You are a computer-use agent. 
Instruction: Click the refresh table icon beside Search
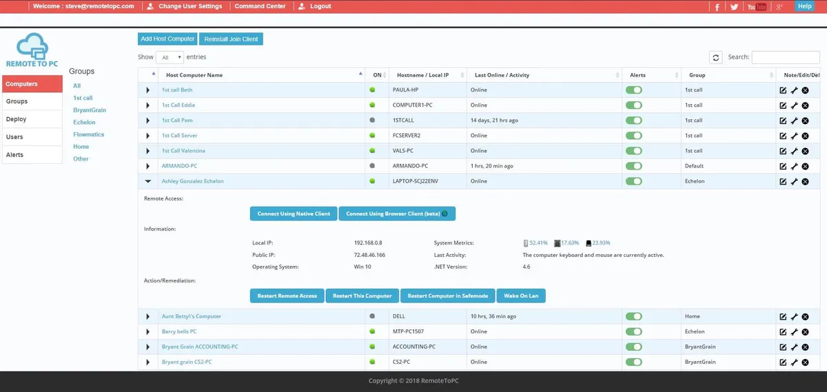tap(716, 58)
